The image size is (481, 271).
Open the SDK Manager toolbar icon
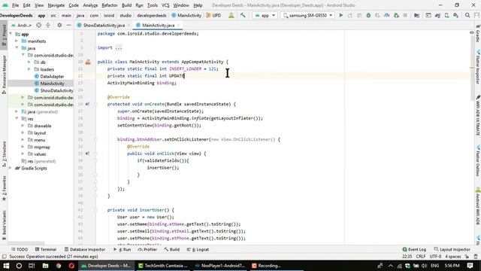click(x=456, y=15)
